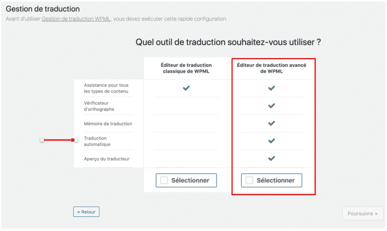Enable the Sélectionner checkbox for advanced editor
Viewport: 387px width, 231px height.
(250, 180)
